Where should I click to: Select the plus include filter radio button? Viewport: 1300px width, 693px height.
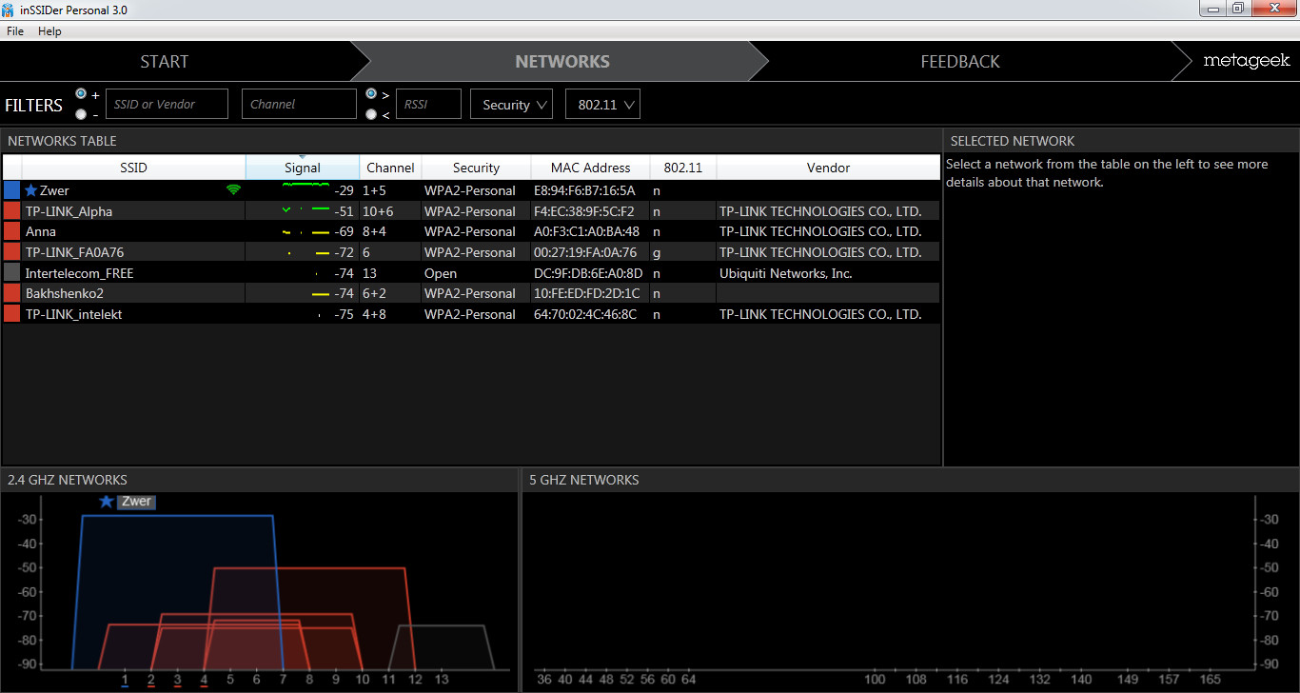click(x=81, y=94)
